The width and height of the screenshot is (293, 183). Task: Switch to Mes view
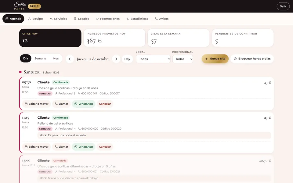[56, 59]
